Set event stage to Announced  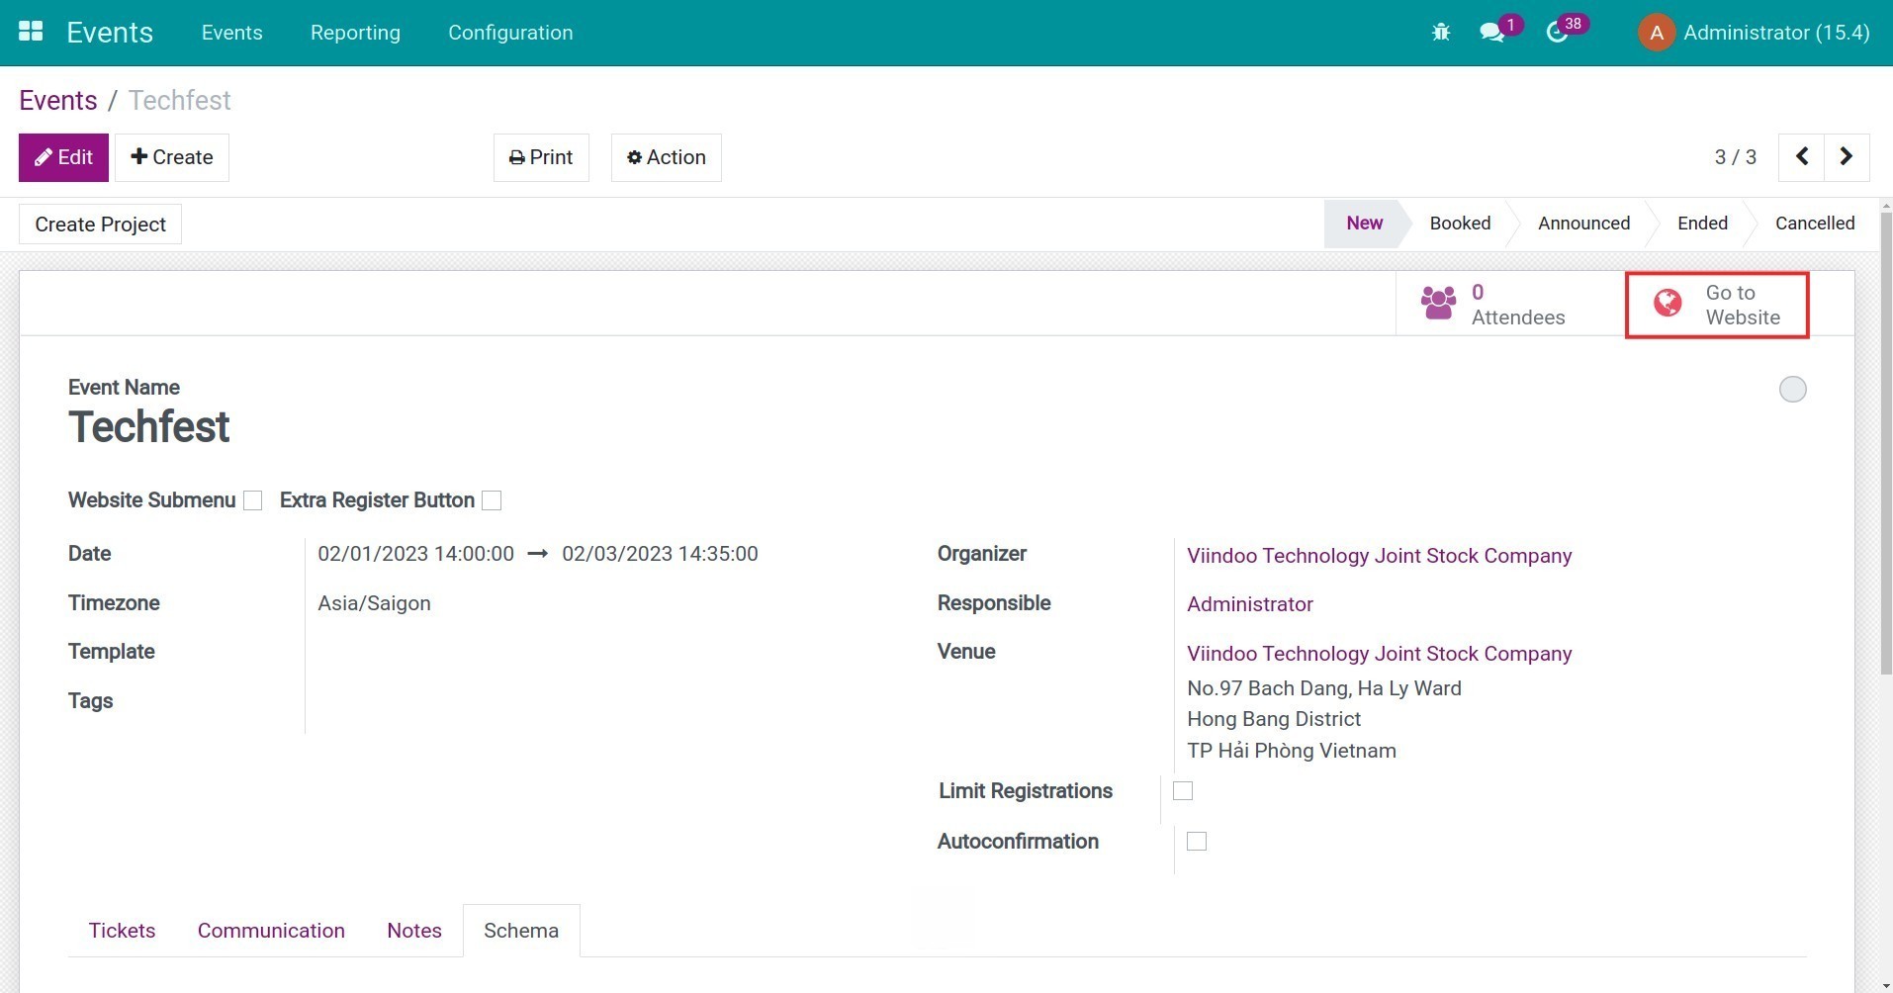click(1582, 223)
